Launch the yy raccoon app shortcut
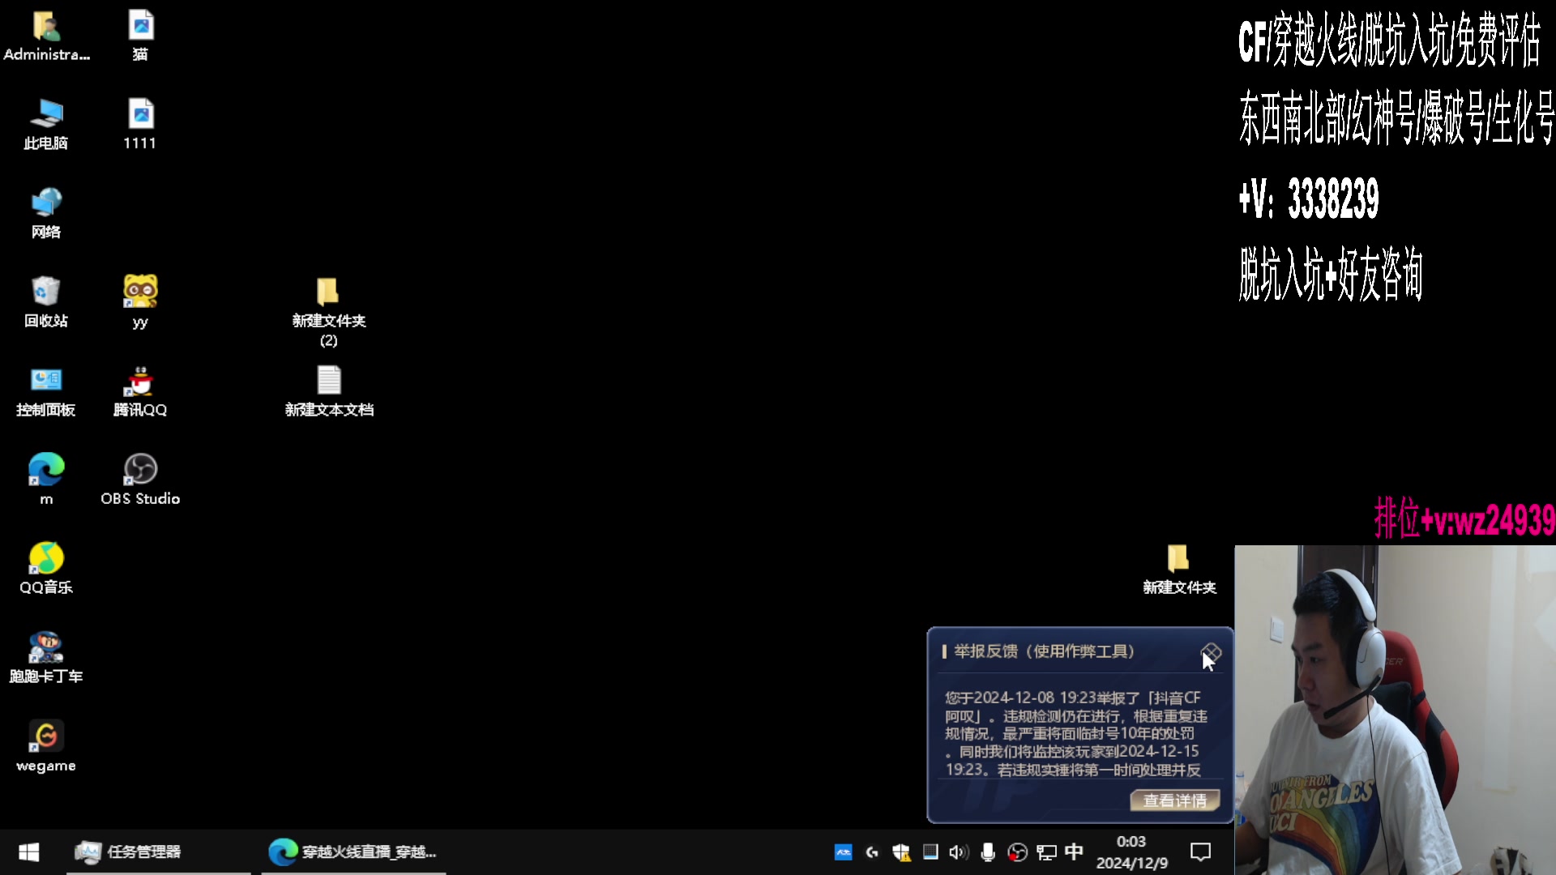The height and width of the screenshot is (875, 1556). tap(140, 302)
